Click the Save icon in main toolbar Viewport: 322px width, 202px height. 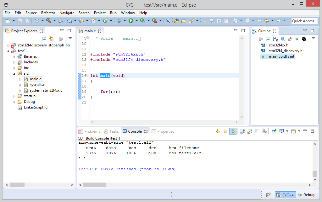coord(19,21)
